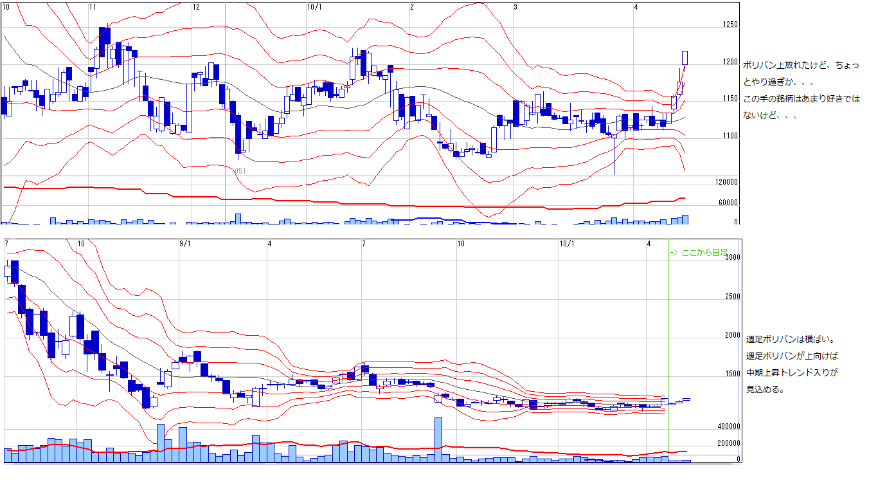Click the "中期上昇トレンド入りが" text line
This screenshot has width=878, height=494.
(x=792, y=372)
